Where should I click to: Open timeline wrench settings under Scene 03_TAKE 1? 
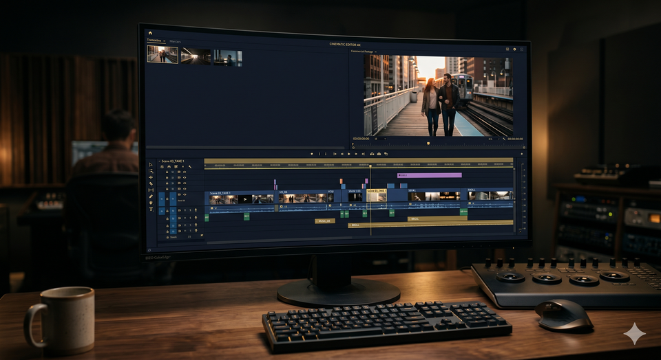pos(190,166)
